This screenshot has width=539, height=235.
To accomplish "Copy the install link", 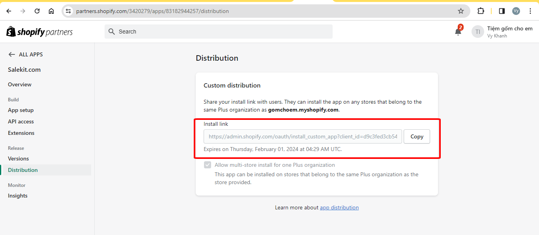I will click(x=417, y=136).
